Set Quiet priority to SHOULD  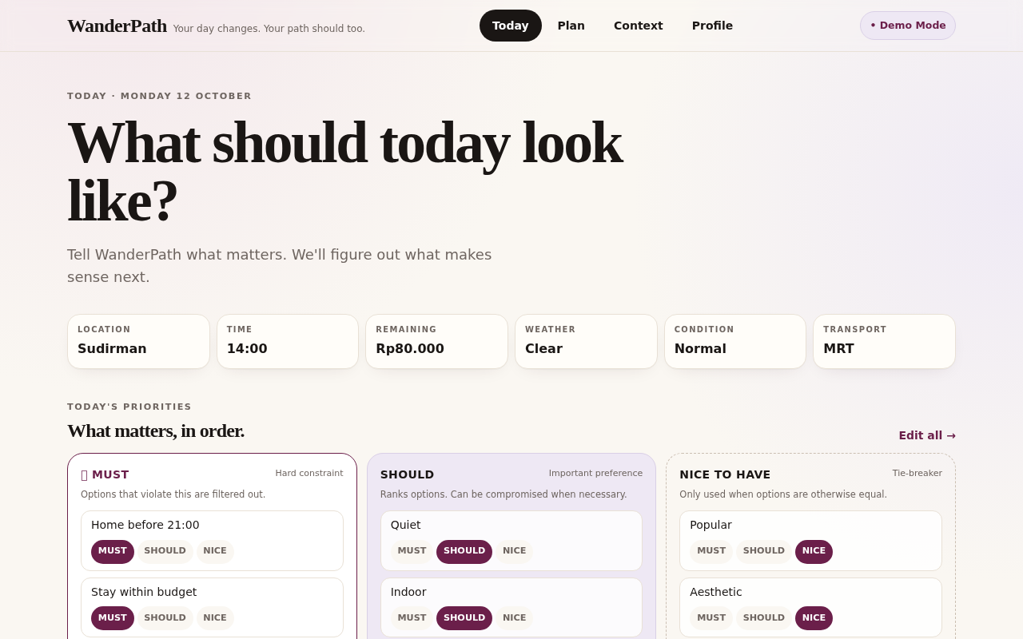pyautogui.click(x=464, y=551)
